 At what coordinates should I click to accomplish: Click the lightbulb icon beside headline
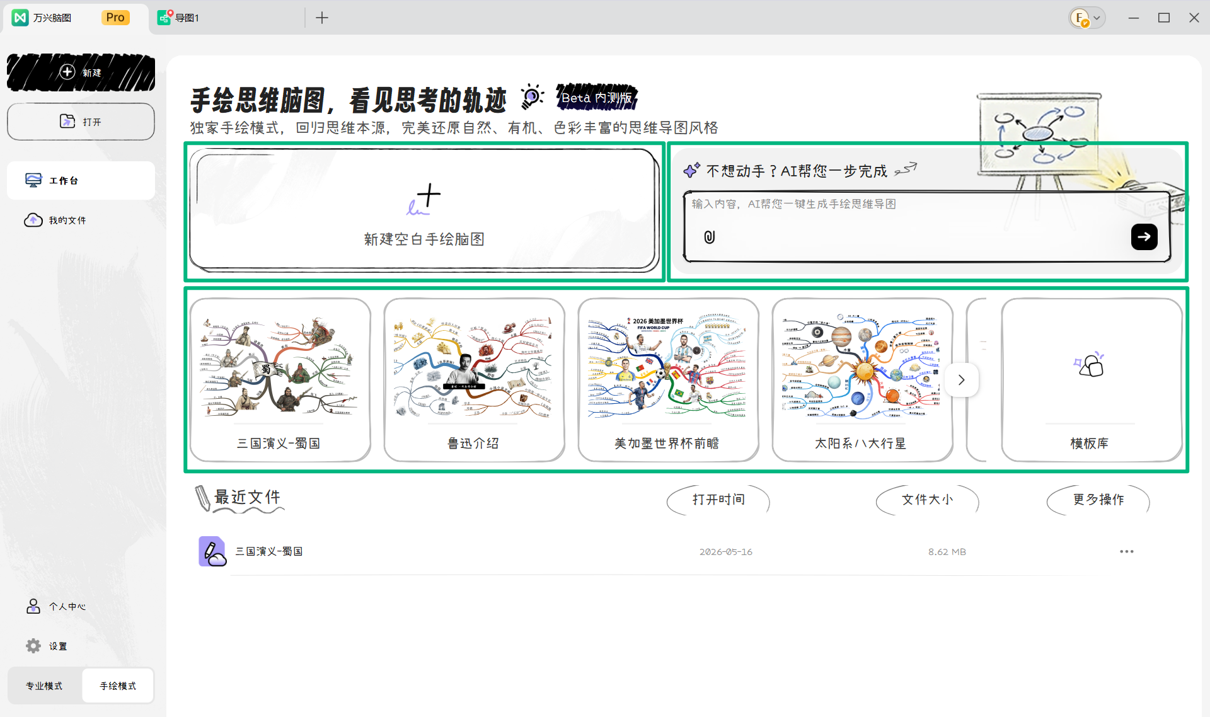(x=533, y=96)
